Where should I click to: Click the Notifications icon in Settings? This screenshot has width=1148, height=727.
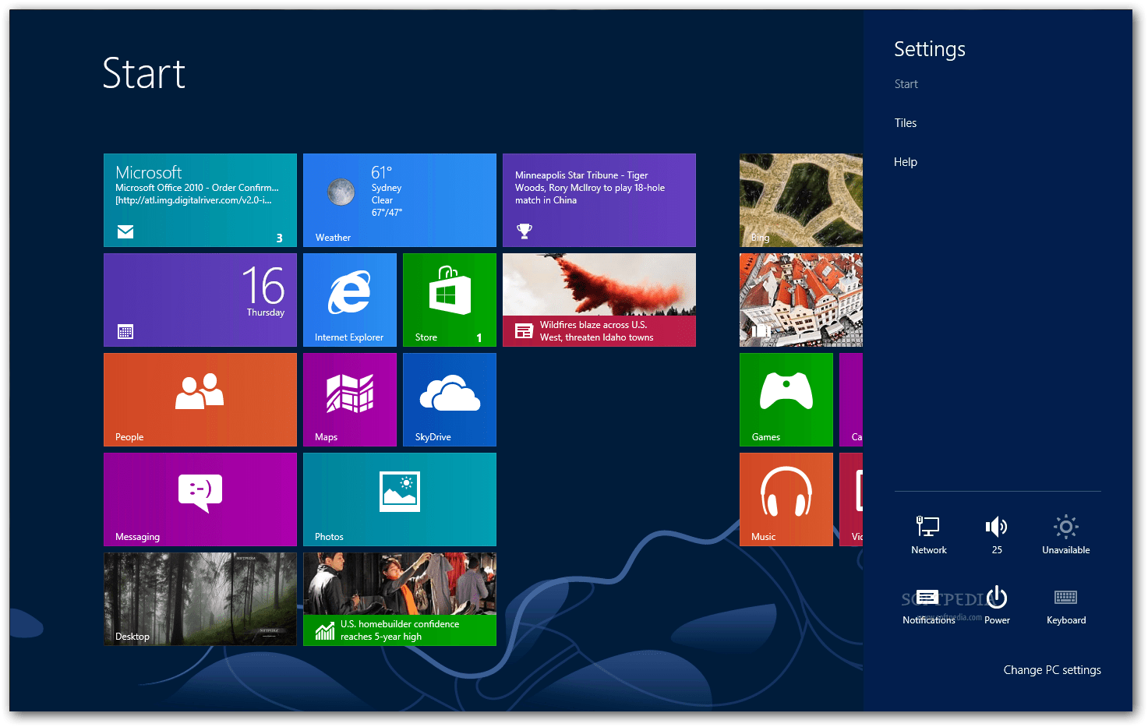(927, 598)
